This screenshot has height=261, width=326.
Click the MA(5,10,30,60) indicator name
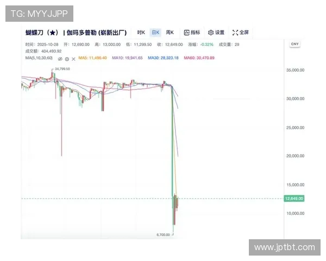pyautogui.click(x=39, y=58)
